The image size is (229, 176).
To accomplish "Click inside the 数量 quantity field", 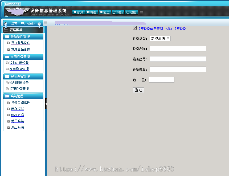I will click(x=161, y=80).
